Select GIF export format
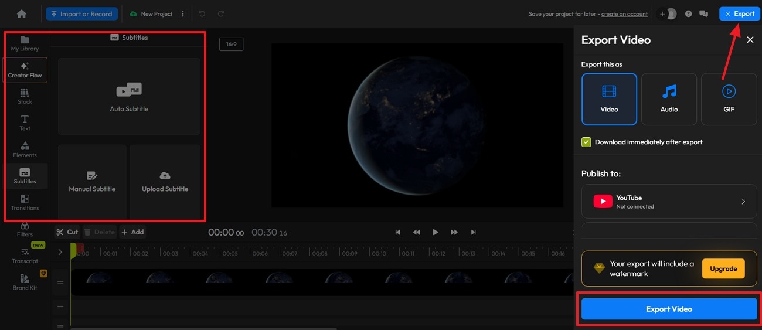The image size is (762, 330). pos(729,99)
